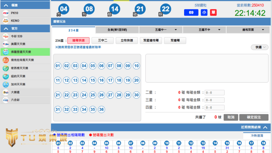The width and height of the screenshot is (272, 153).
Task: Select the 佛羅里達天天樂 lottery icon
Action: (x=6, y=52)
